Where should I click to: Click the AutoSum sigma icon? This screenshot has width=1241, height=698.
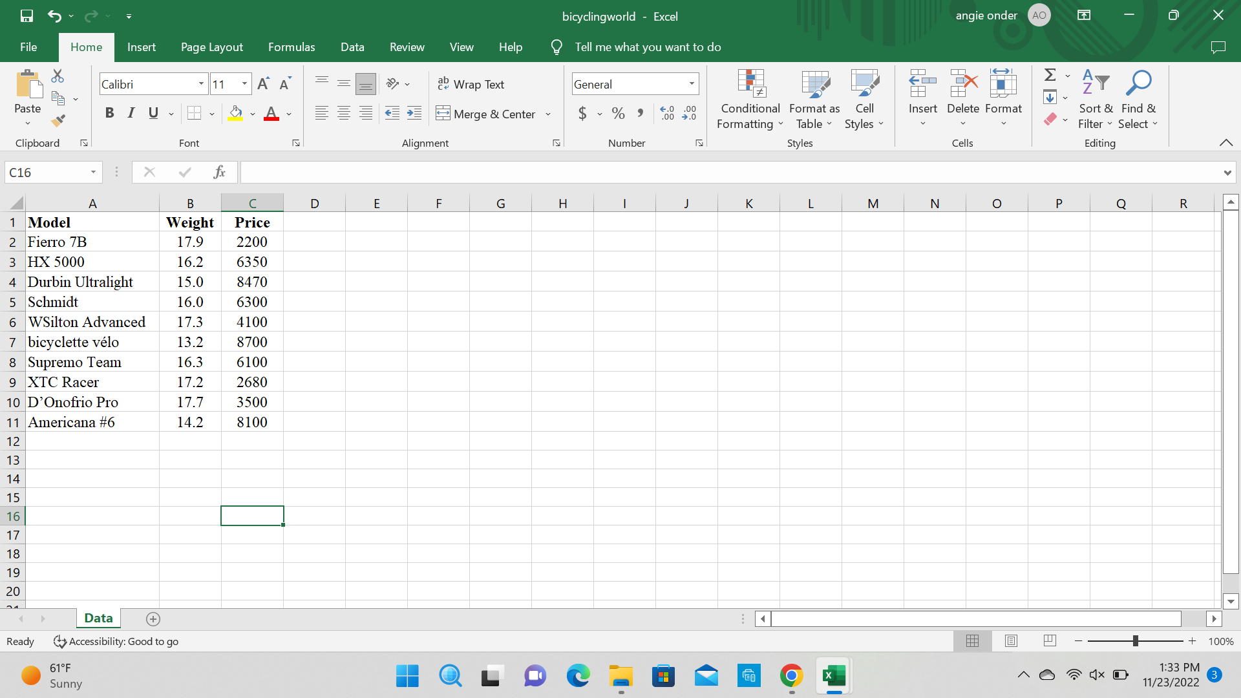click(1050, 75)
